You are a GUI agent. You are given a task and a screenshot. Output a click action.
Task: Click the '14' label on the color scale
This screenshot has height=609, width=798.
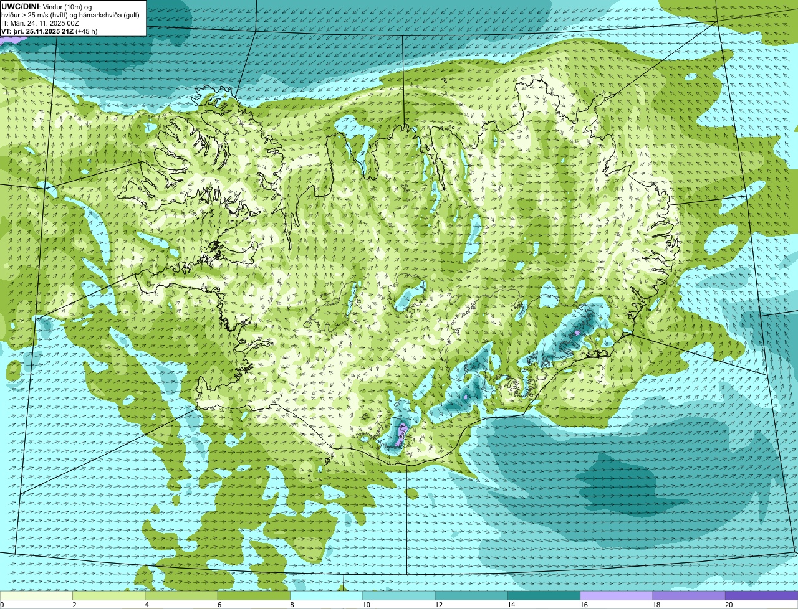click(511, 605)
